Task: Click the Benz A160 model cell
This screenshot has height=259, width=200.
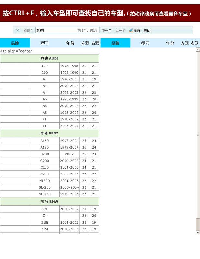Action: pos(45,141)
